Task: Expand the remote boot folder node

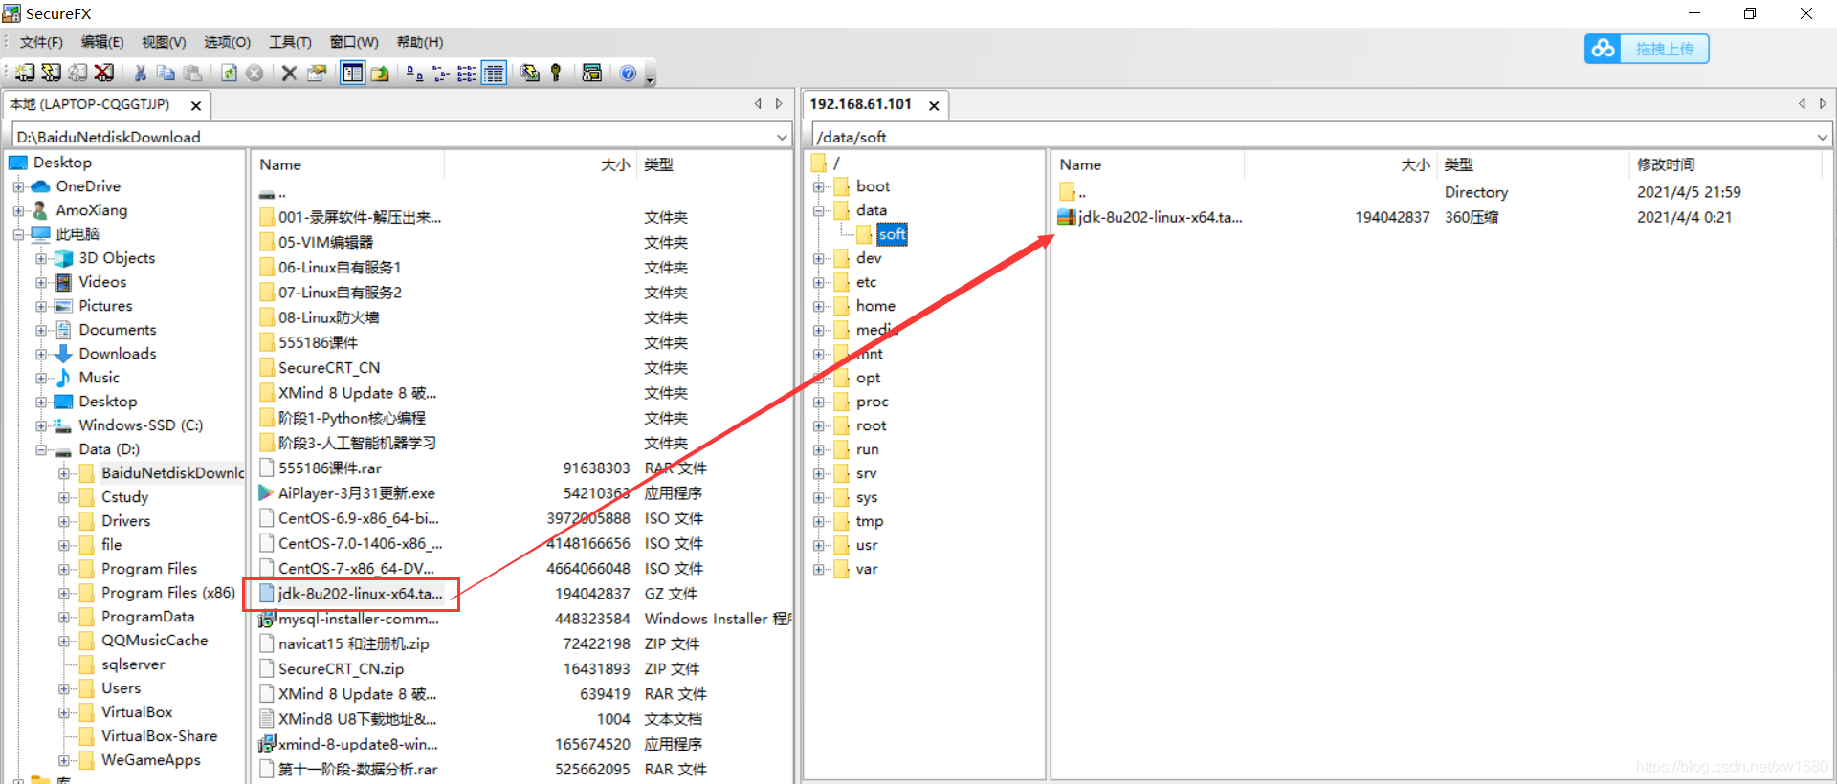Action: click(x=819, y=186)
